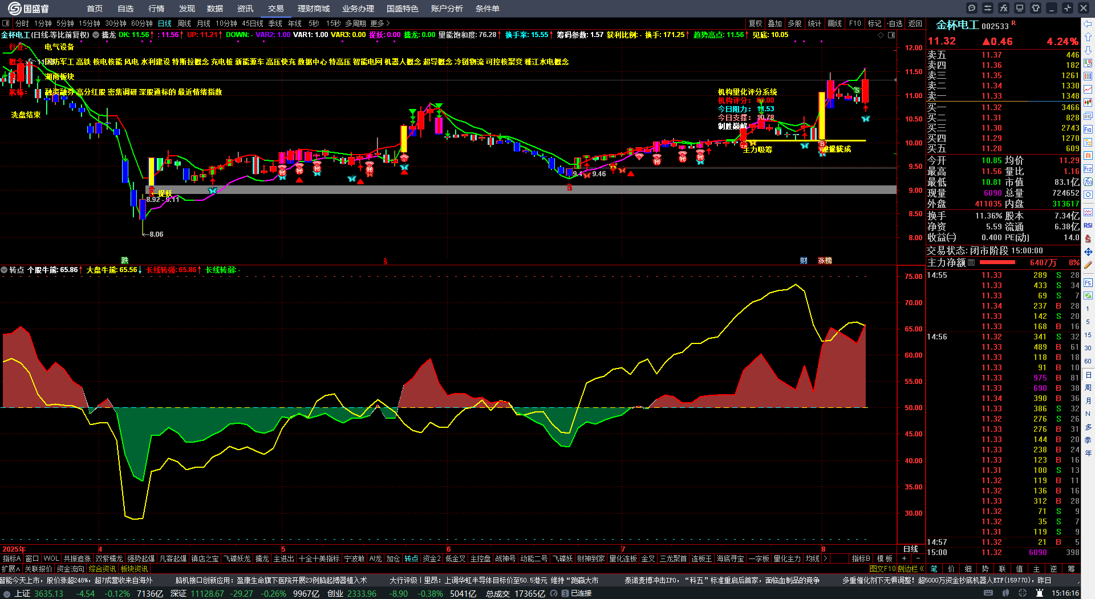The width and height of the screenshot is (1095, 599).
Task: Toggle sub-chart window square icon top right
Action: [891, 35]
